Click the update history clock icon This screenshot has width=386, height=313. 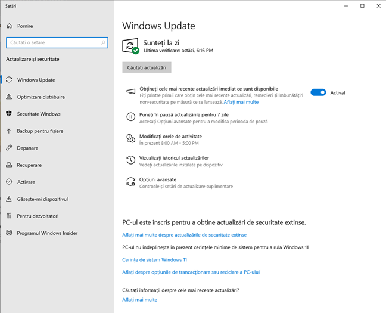coord(131,160)
